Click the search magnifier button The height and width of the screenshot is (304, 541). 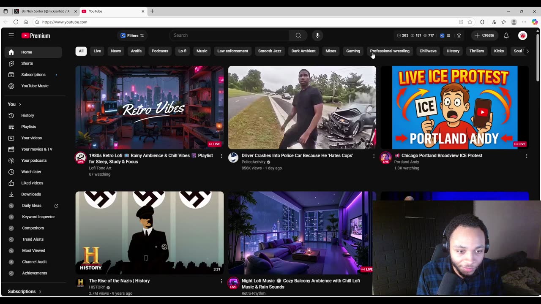click(x=298, y=35)
